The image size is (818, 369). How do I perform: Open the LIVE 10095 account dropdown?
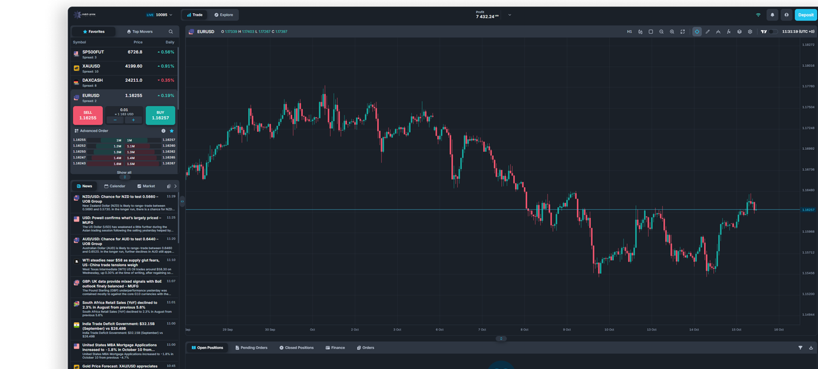(x=160, y=15)
